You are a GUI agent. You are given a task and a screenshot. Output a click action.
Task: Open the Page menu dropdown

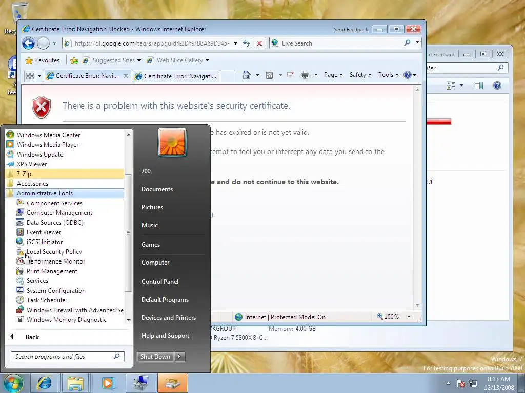(333, 75)
